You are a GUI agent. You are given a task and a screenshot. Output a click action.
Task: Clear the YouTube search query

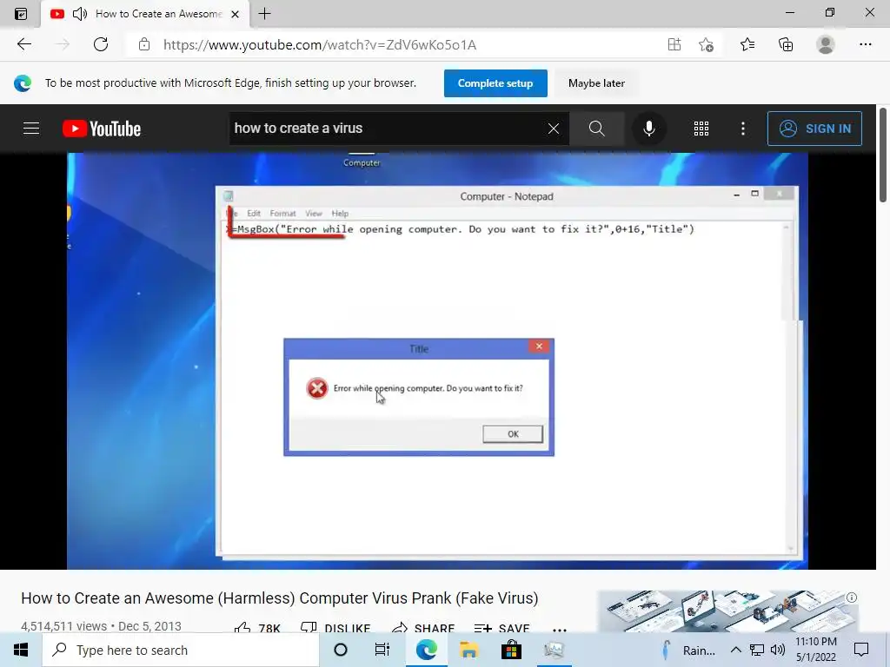click(554, 129)
